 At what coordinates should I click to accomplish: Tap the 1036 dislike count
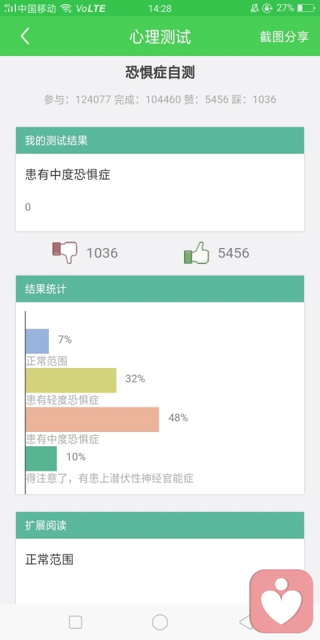[102, 253]
